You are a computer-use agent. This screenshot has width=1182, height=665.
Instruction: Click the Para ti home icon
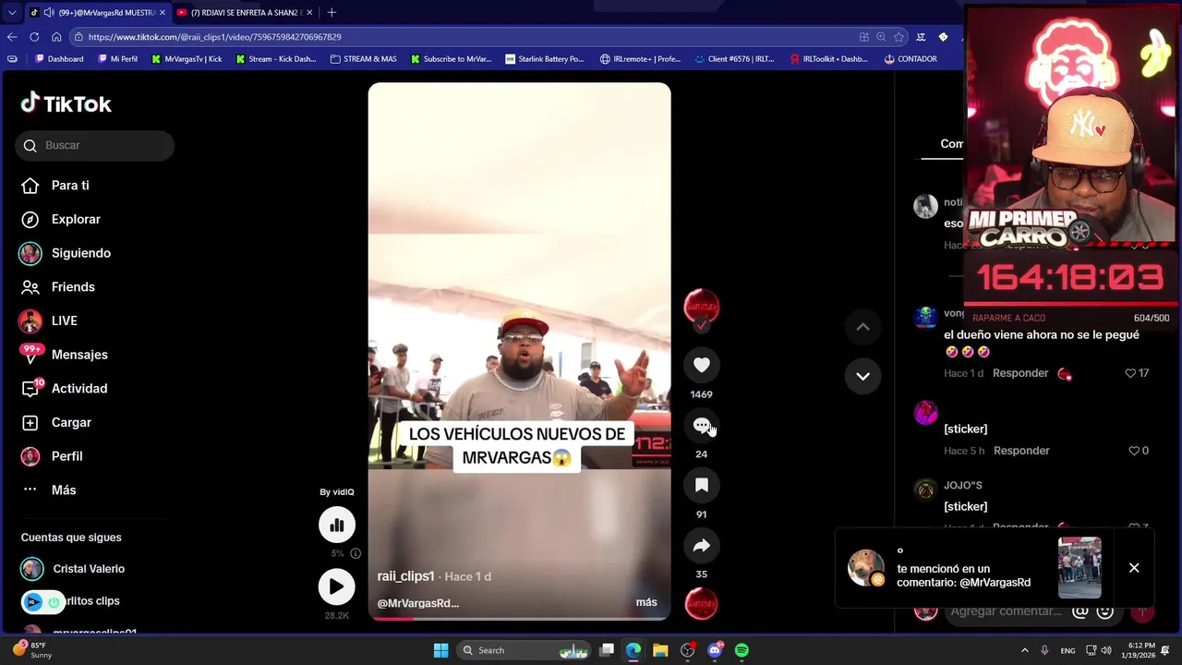[x=30, y=186]
